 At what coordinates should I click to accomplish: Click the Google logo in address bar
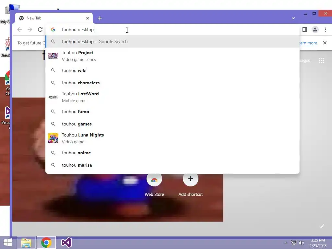(53, 30)
